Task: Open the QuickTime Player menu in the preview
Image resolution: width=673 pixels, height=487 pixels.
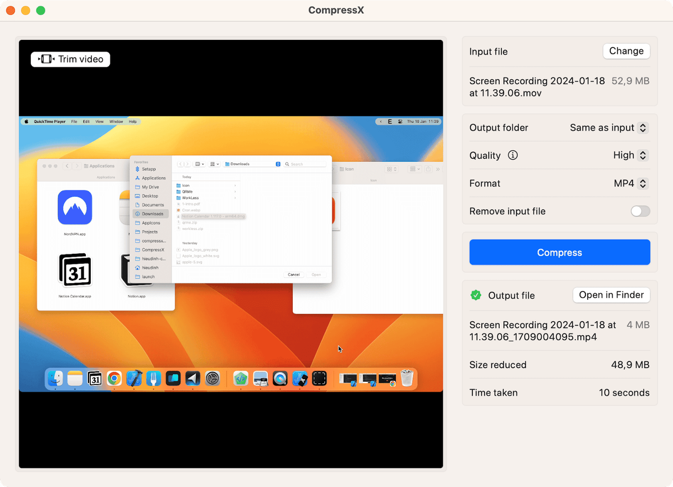Action: pyautogui.click(x=49, y=122)
